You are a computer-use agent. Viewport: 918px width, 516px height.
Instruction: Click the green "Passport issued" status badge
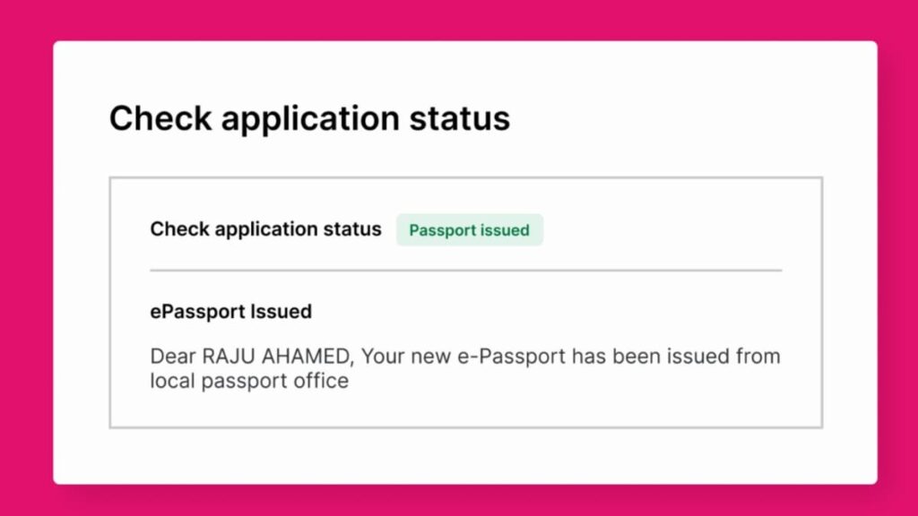coord(469,230)
